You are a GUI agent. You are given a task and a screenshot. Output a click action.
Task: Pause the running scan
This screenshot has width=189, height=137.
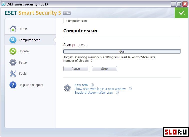tap(76, 68)
